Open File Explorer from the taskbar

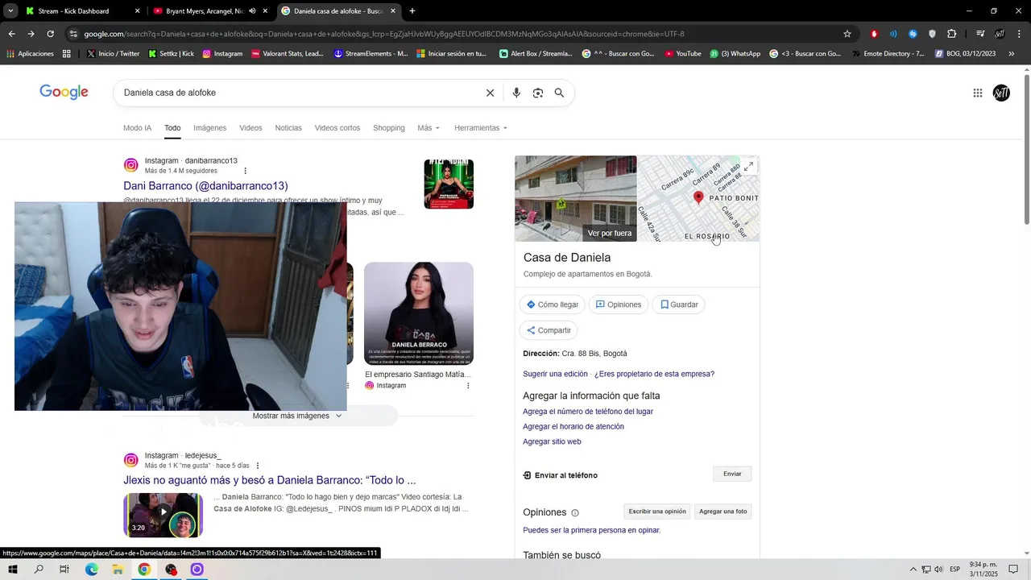pos(118,570)
